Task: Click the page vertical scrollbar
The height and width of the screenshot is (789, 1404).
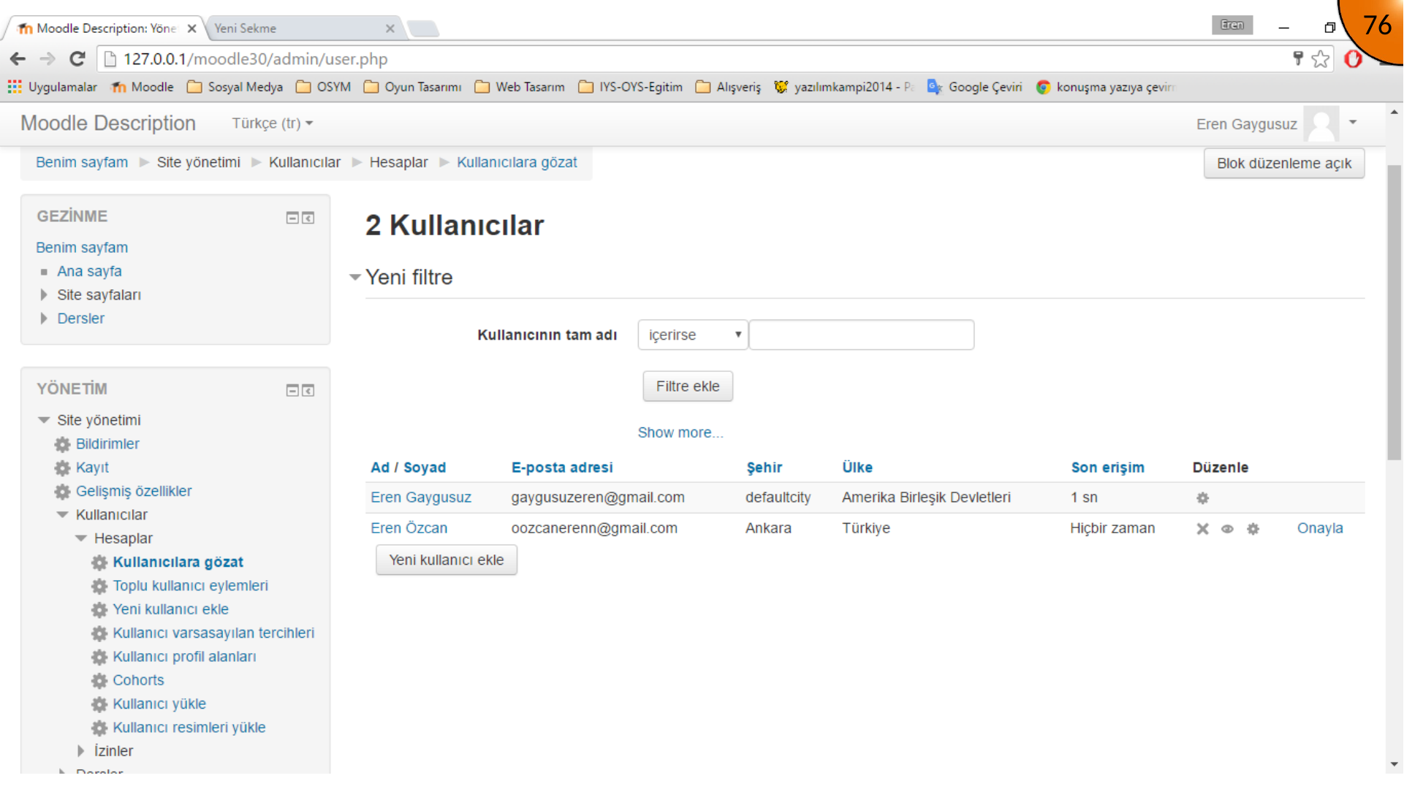Action: pyautogui.click(x=1394, y=314)
